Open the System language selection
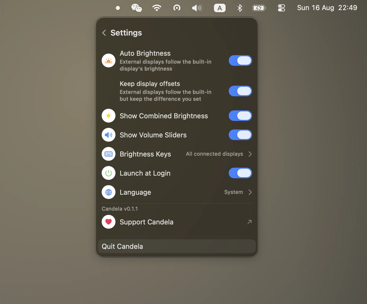 [x=234, y=192]
